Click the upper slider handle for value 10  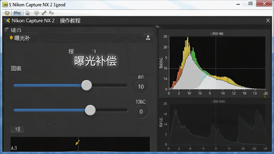(x=86, y=85)
